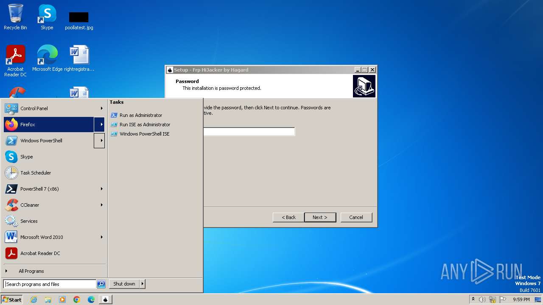Launch CCleaner from the Start menu
Screen dimensions: 543x305
pos(49,205)
